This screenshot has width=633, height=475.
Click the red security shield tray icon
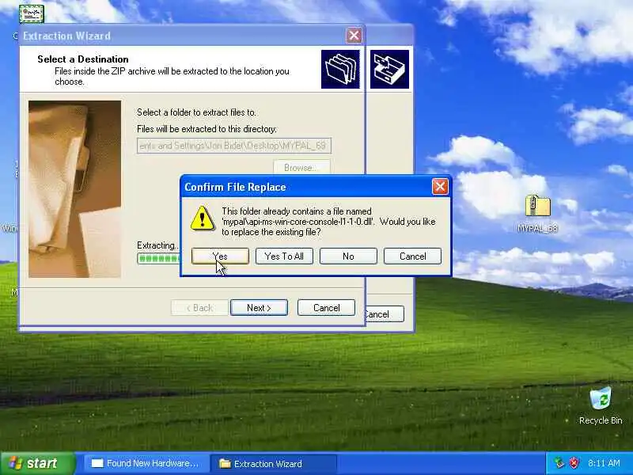(x=574, y=463)
